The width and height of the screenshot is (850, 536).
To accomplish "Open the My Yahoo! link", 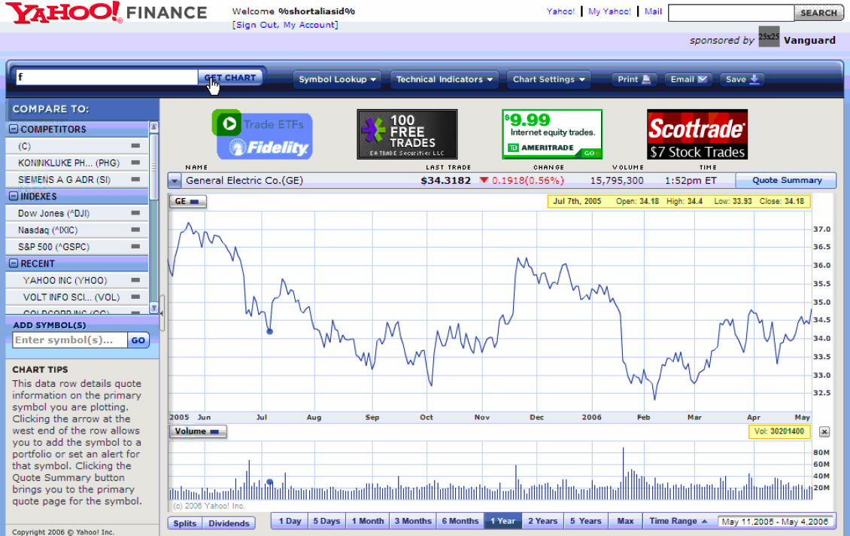I will pos(609,11).
